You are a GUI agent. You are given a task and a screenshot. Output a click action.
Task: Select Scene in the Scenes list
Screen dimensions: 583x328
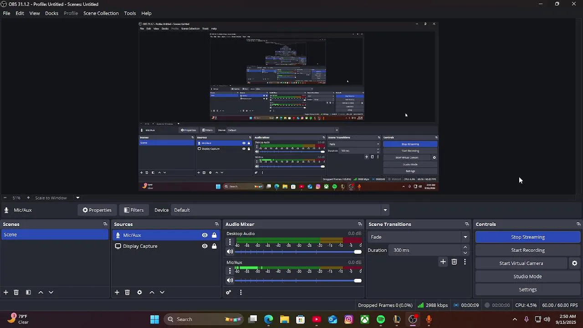(55, 235)
